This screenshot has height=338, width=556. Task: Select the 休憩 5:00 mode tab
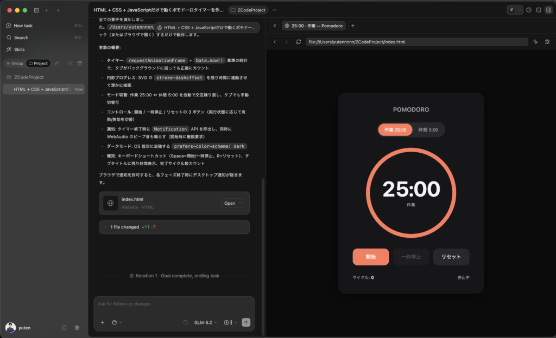click(428, 130)
